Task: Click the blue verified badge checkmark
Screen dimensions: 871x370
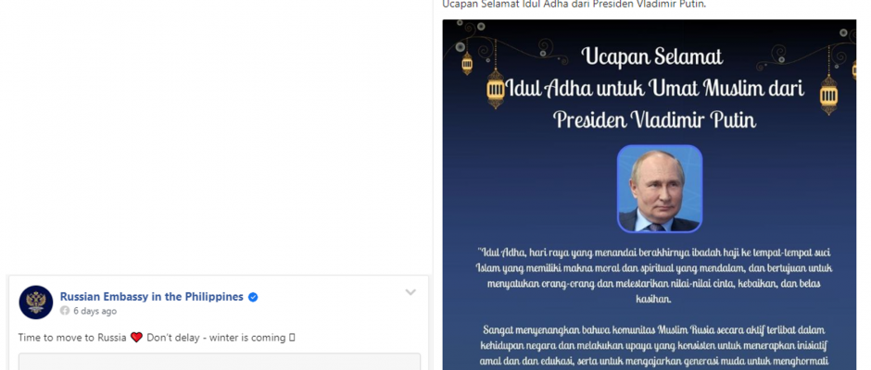Action: coord(253,297)
